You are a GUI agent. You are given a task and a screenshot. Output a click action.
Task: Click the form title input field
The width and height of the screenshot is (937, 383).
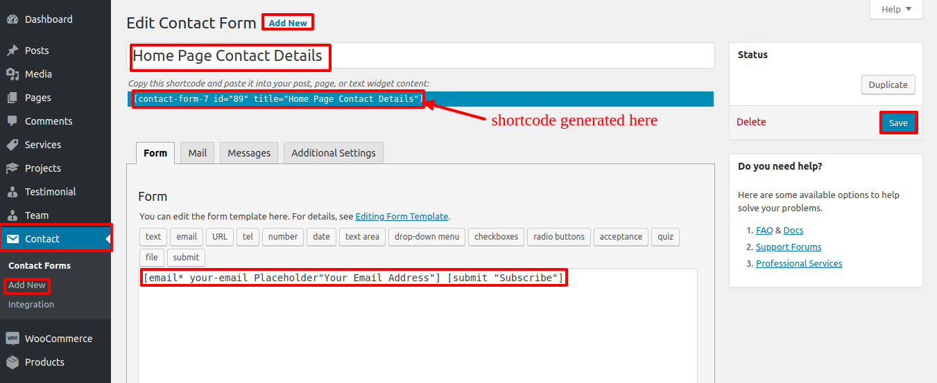520,56
